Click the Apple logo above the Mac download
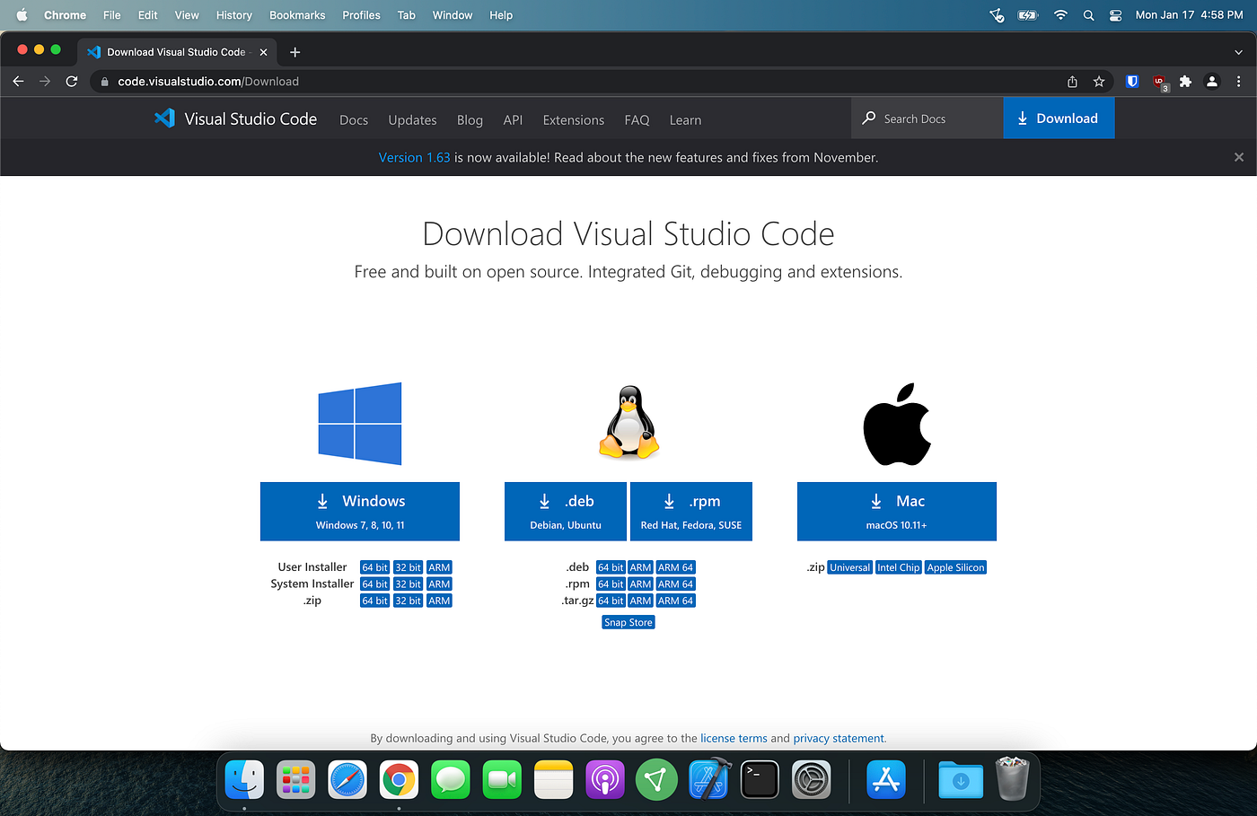Image resolution: width=1257 pixels, height=816 pixels. pyautogui.click(x=896, y=422)
